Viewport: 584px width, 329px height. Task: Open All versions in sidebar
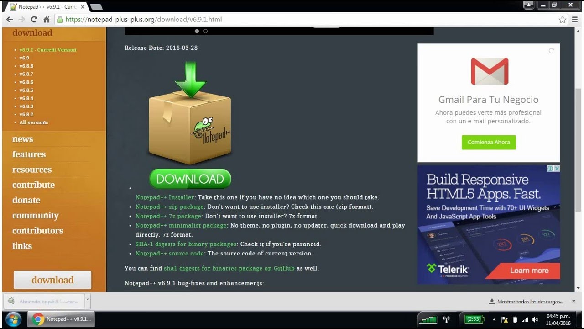pos(34,122)
